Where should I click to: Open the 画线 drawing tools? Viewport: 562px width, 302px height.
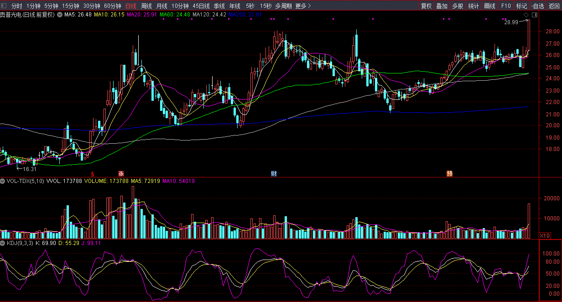[489, 6]
